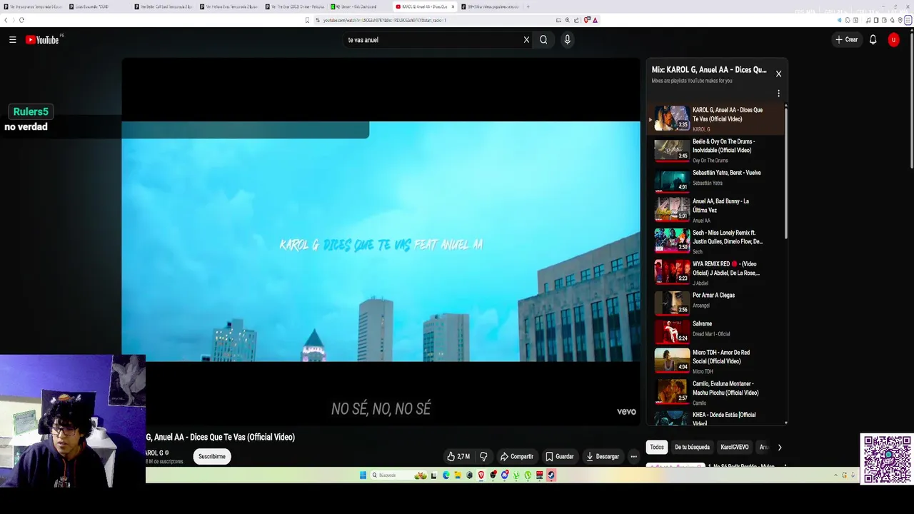Viewport: 914px width, 514px height.
Task: Open File Explorer from the taskbar
Action: click(458, 475)
